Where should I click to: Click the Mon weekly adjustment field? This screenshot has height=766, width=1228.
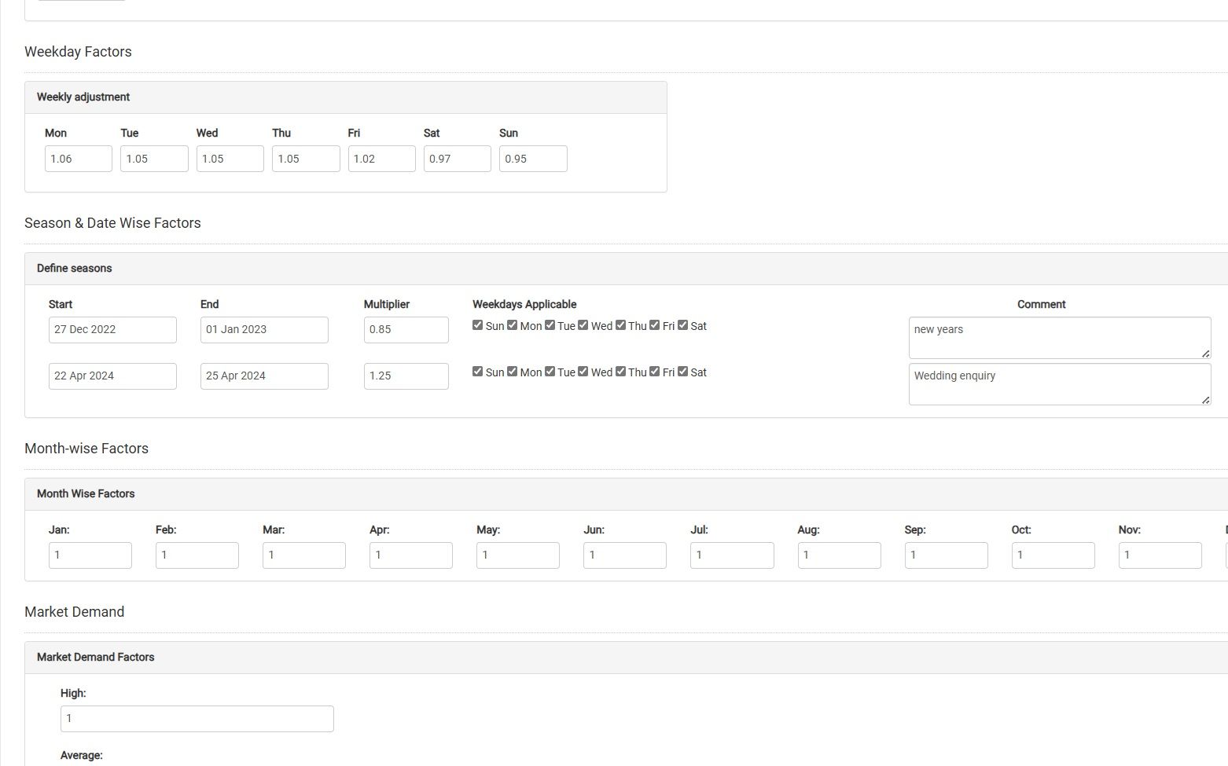pyautogui.click(x=78, y=159)
